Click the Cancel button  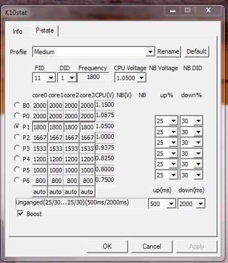(152, 246)
